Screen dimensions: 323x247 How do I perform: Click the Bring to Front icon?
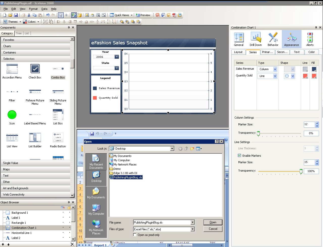pos(122,22)
